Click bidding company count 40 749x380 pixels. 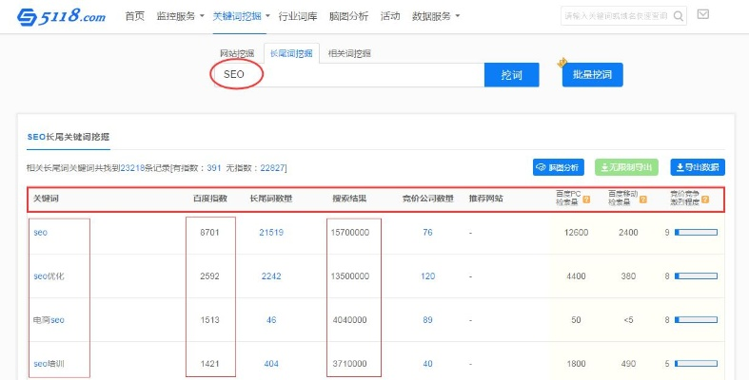[427, 364]
